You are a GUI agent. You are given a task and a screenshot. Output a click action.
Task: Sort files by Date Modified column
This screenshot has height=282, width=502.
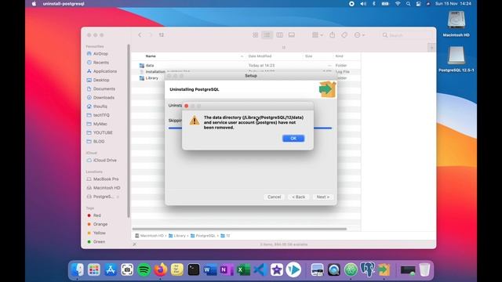[x=260, y=56]
